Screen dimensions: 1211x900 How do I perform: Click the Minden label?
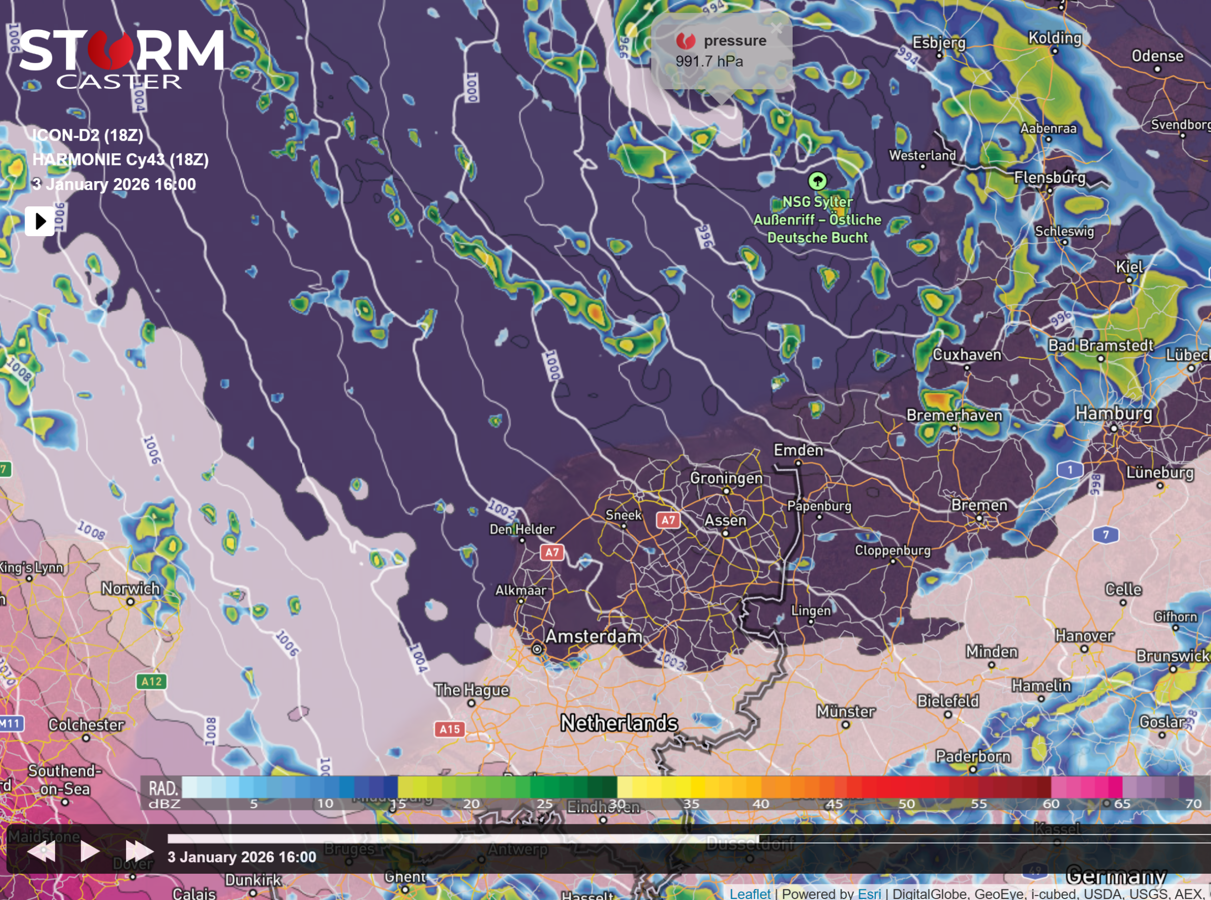(x=992, y=652)
